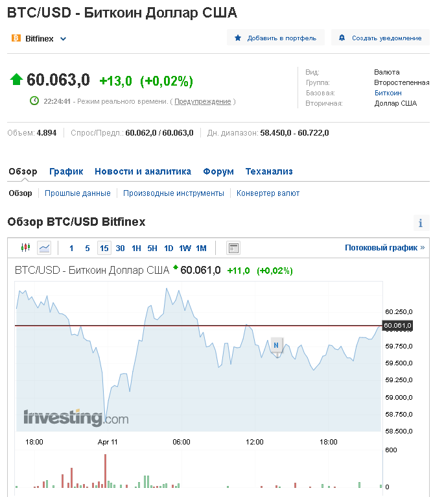Switch chart to candlestick view

click(26, 248)
